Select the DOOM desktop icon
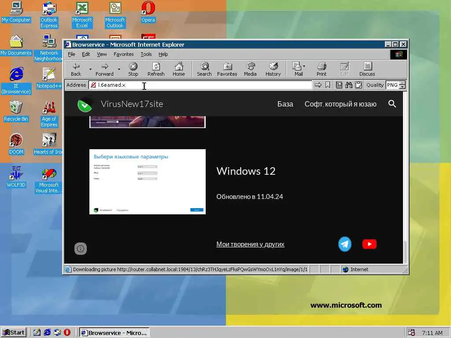 click(16, 144)
